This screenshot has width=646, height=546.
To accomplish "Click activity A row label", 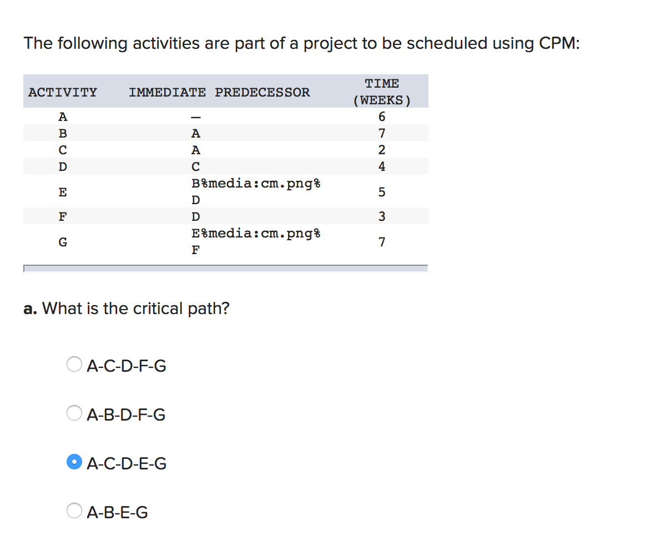I will tap(63, 117).
